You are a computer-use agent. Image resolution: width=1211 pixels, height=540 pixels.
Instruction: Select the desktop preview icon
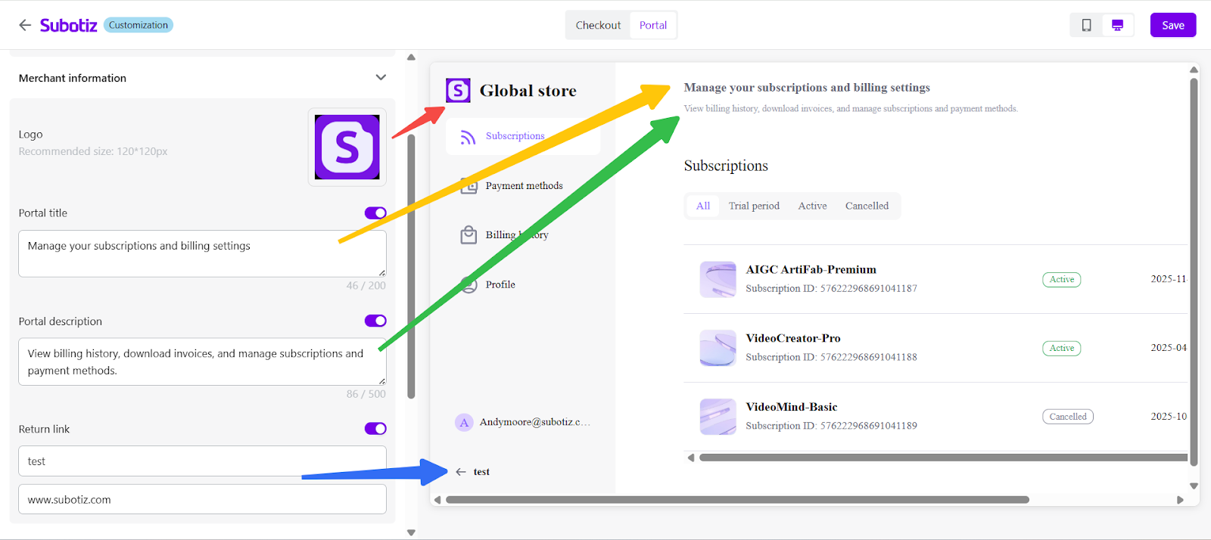tap(1117, 25)
